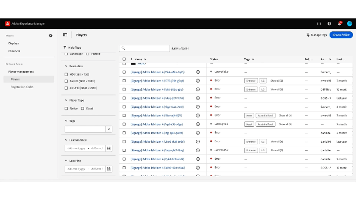Click Show all tags in the Unassigned row
The height and width of the screenshot is (200, 356).
(x=285, y=124)
